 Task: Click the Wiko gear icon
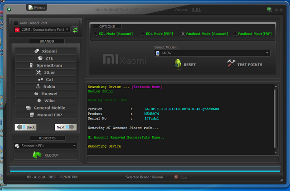pos(39,100)
